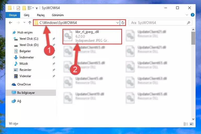The width and height of the screenshot is (201, 134).
Task: Click the pin icon next to Resimler
Action: [x=54, y=70]
